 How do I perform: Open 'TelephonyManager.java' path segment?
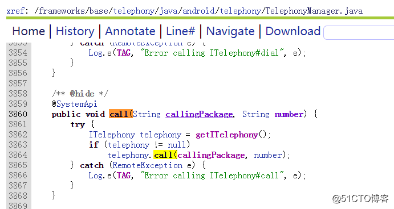pos(314,11)
